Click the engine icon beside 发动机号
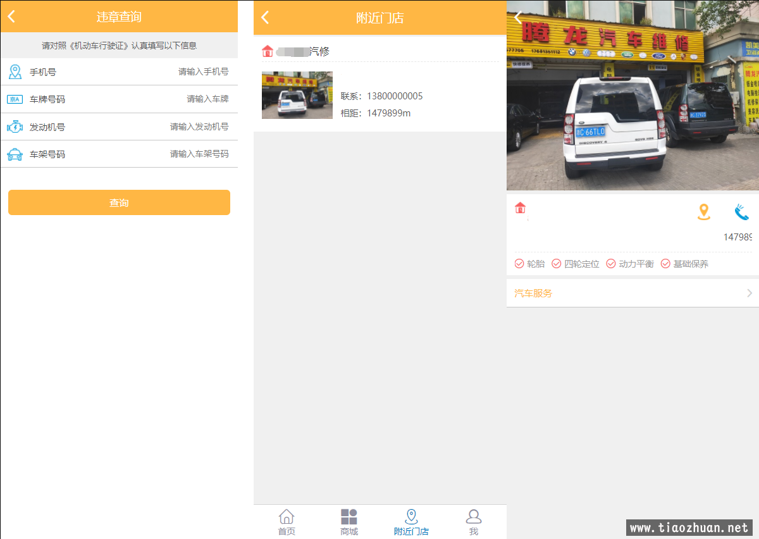The image size is (759, 539). coord(15,127)
